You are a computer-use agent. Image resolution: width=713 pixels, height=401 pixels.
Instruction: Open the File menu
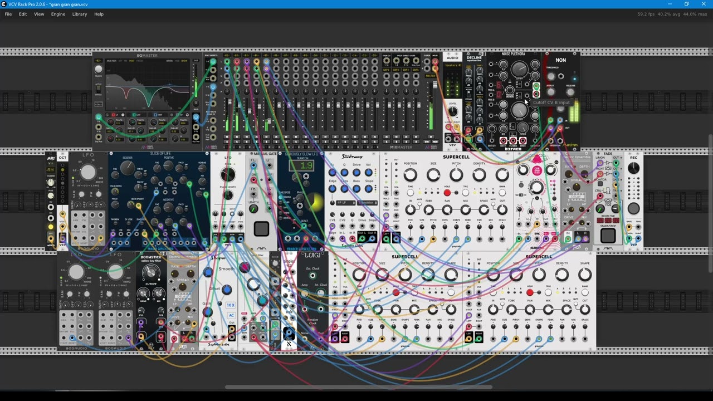click(8, 14)
